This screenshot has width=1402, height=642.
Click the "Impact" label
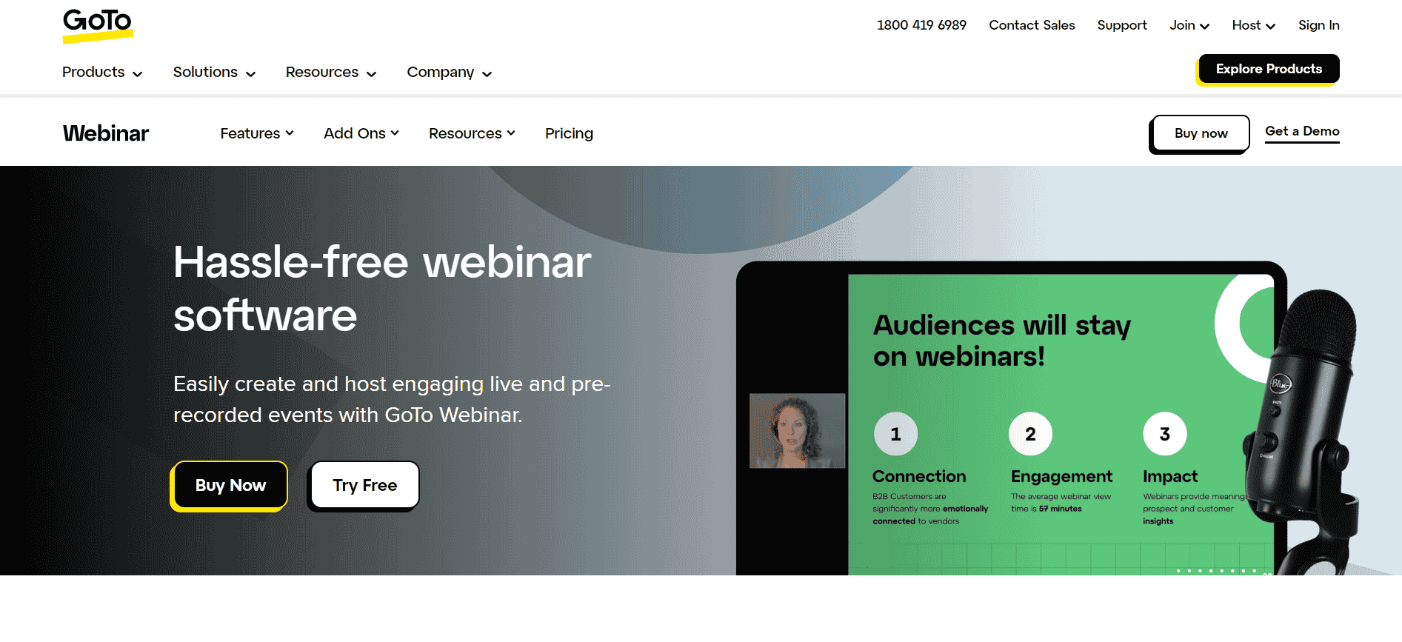pyautogui.click(x=1170, y=476)
